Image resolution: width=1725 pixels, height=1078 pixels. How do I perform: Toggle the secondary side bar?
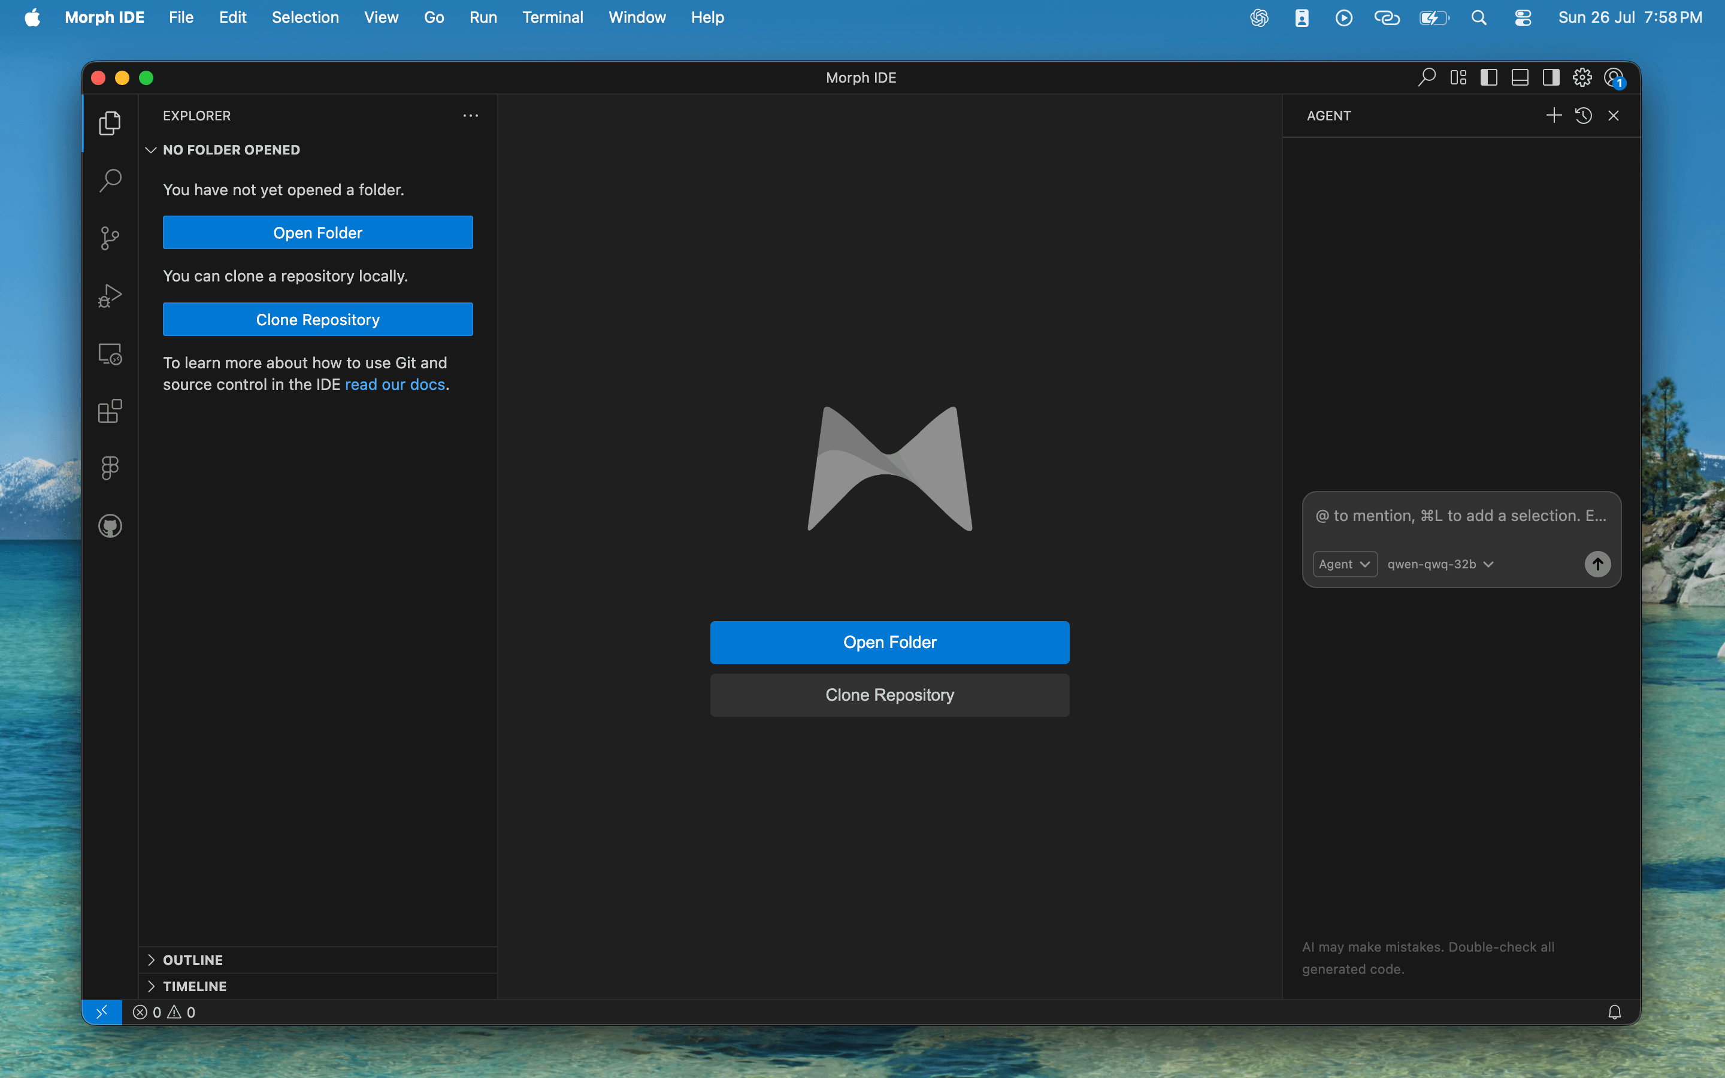[1550, 77]
